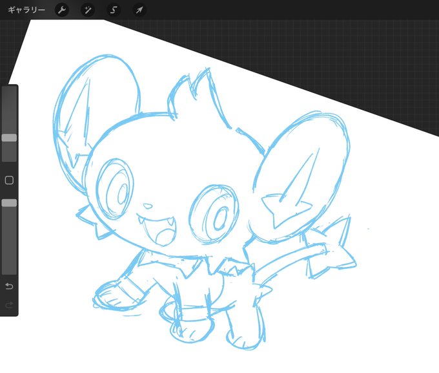The height and width of the screenshot is (373, 439).
Task: Tap the square modify button in sidebar
Action: [9, 180]
